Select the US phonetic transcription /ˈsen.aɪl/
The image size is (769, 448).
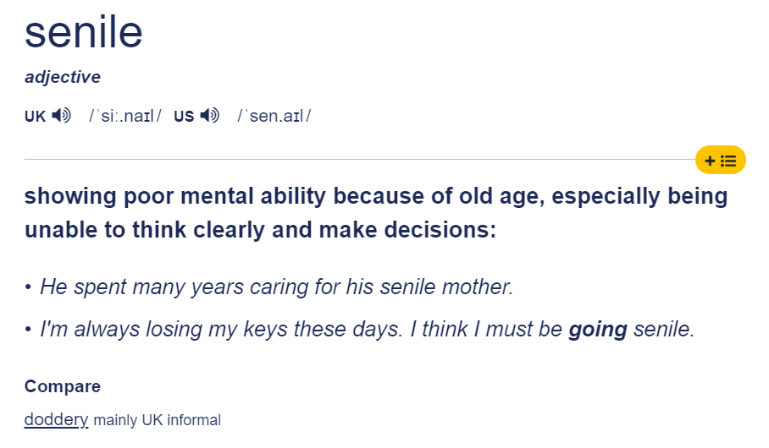pos(274,116)
